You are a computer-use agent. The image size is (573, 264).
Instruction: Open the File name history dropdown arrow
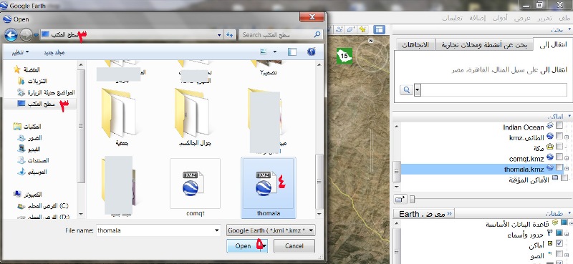coord(217,230)
